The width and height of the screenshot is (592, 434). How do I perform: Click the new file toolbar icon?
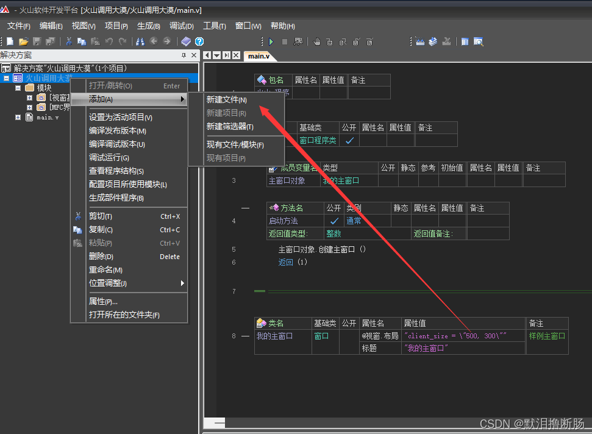click(10, 41)
